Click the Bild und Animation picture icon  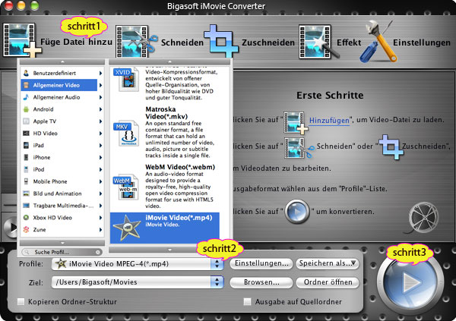[26, 194]
